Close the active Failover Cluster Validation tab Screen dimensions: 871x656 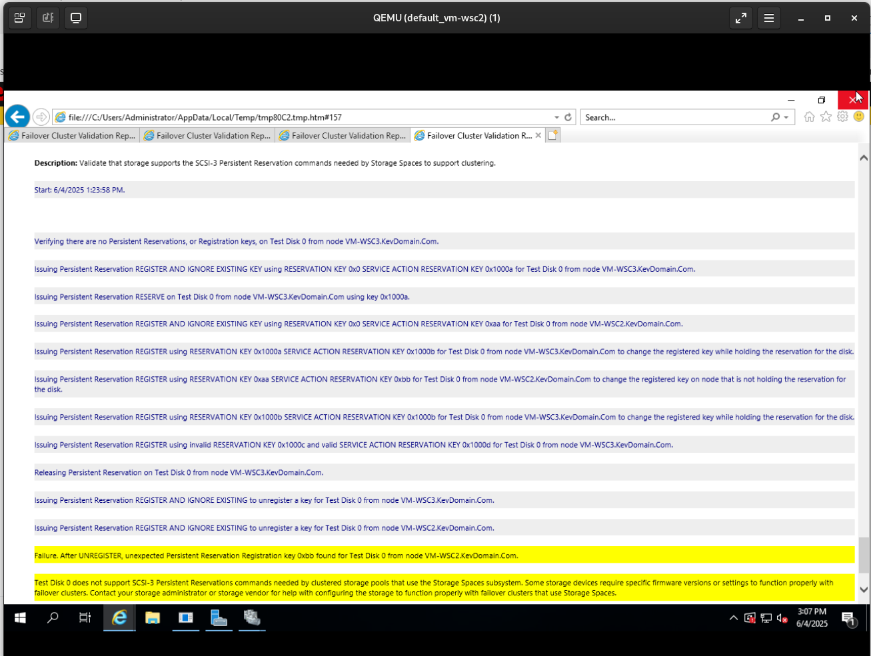538,136
